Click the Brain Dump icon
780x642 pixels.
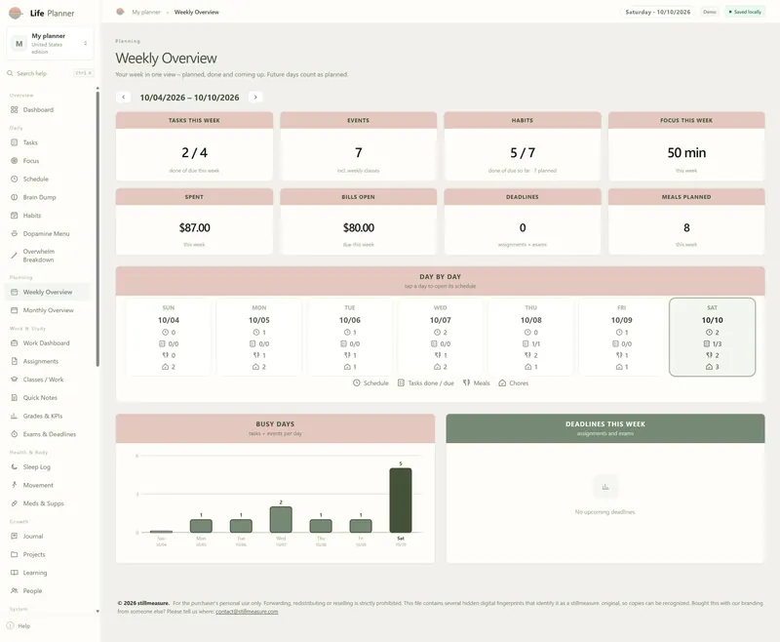point(14,197)
